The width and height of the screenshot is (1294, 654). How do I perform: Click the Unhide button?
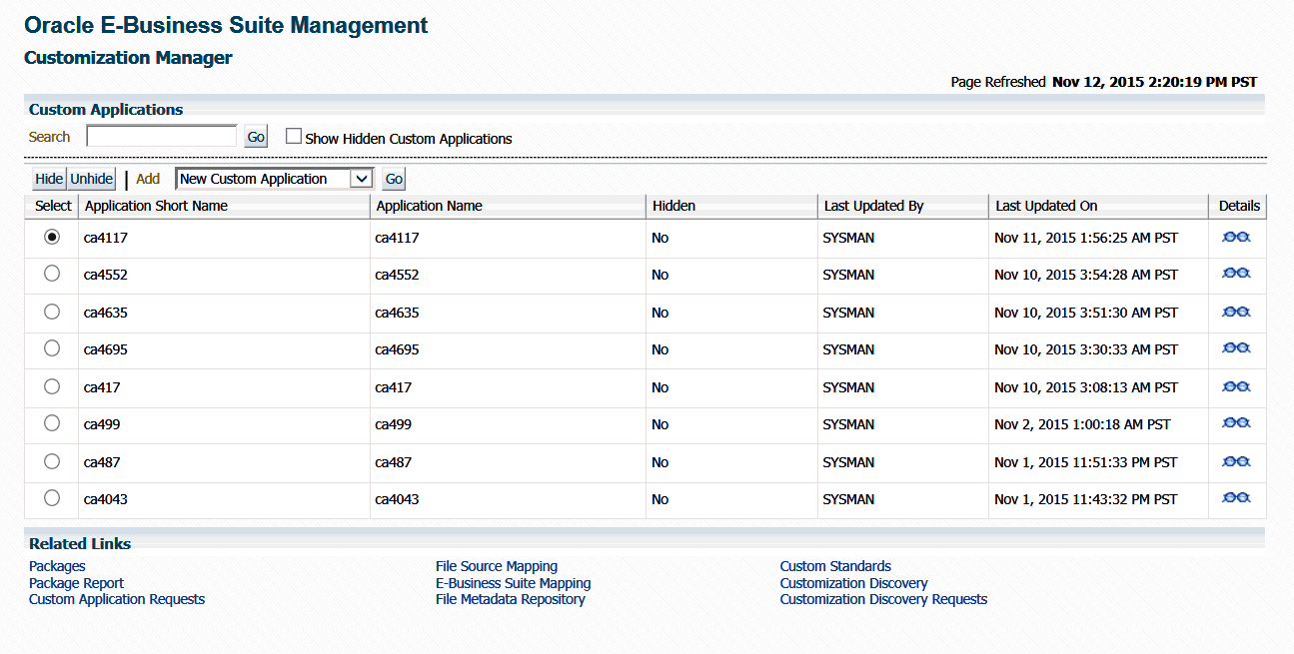tap(91, 179)
